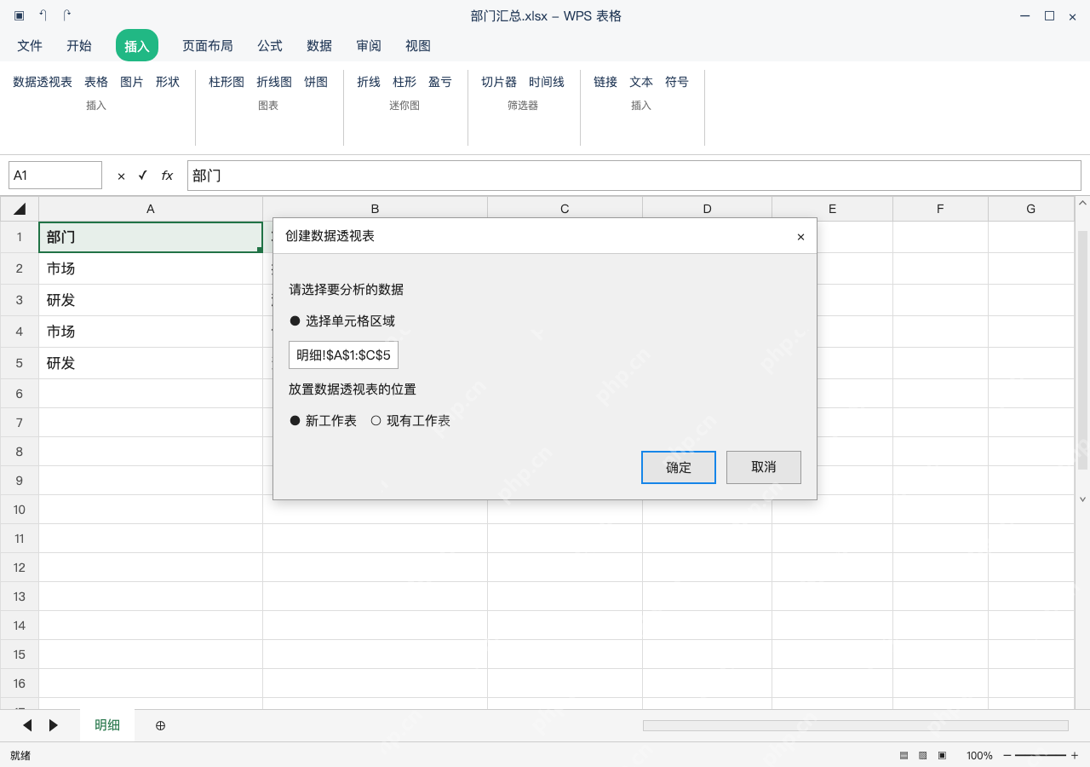1090x767 pixels.
Task: Click the framed-square view icon in status bar
Action: [x=942, y=755]
